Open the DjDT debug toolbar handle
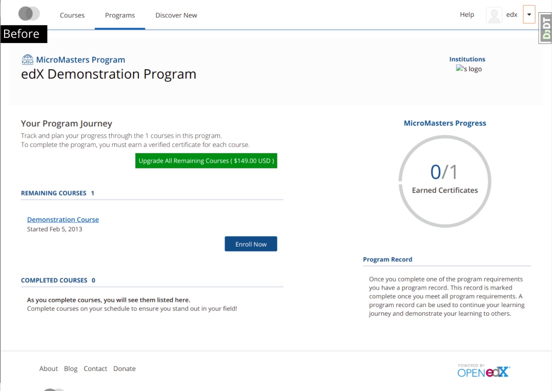552x391 pixels. pyautogui.click(x=545, y=28)
